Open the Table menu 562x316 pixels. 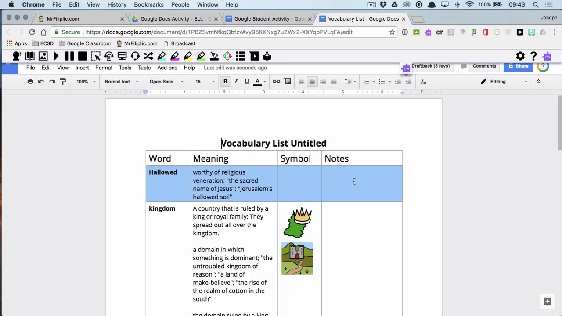coord(144,68)
